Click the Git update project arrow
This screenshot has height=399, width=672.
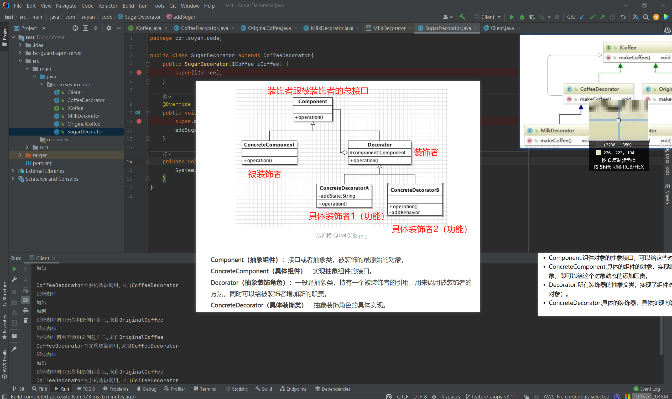pyautogui.click(x=582, y=17)
